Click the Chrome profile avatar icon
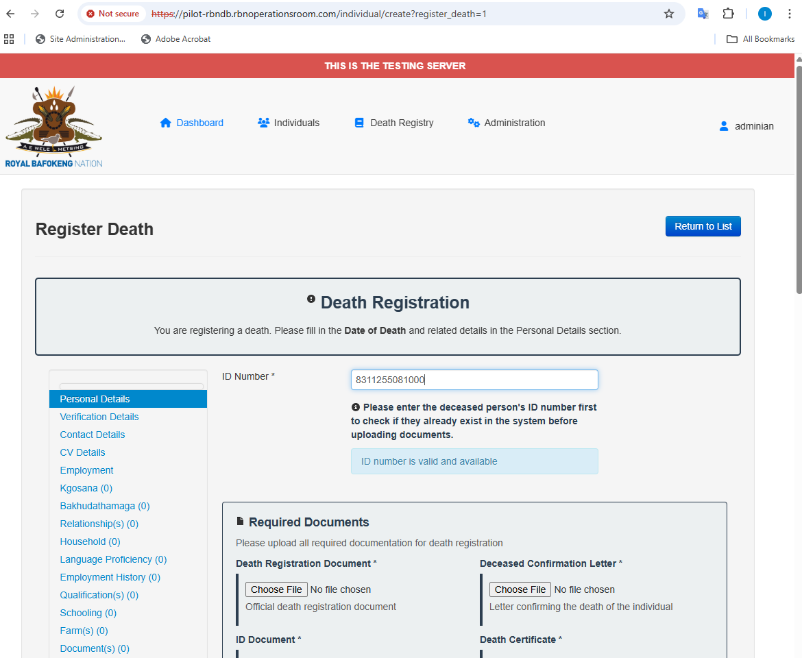Image resolution: width=802 pixels, height=658 pixels. coord(764,14)
